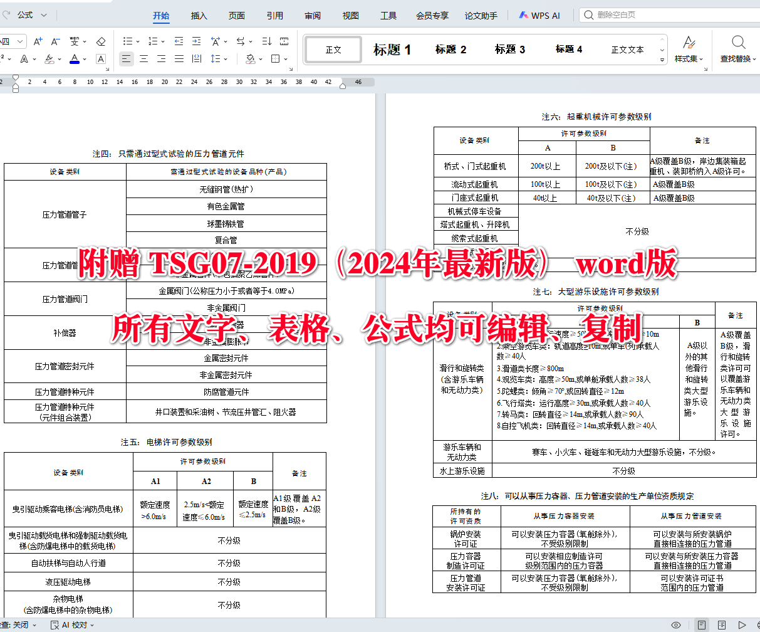Click the right indent marker on ruler
This screenshot has width=760, height=632.
pyautogui.click(x=342, y=85)
